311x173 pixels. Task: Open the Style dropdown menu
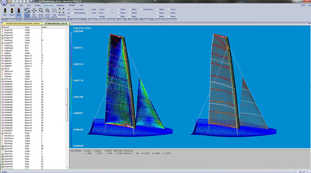pyautogui.click(x=303, y=6)
